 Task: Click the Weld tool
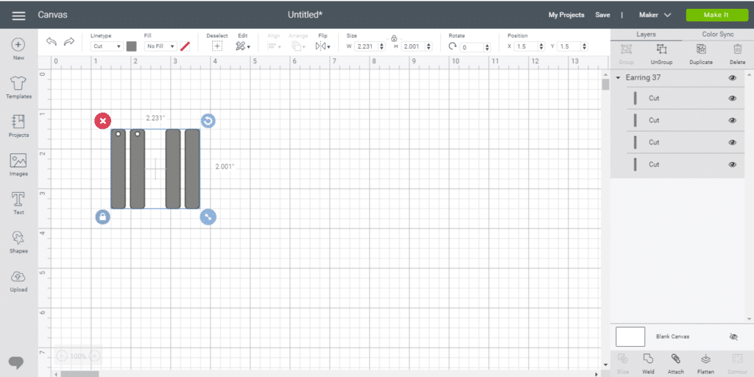(648, 362)
